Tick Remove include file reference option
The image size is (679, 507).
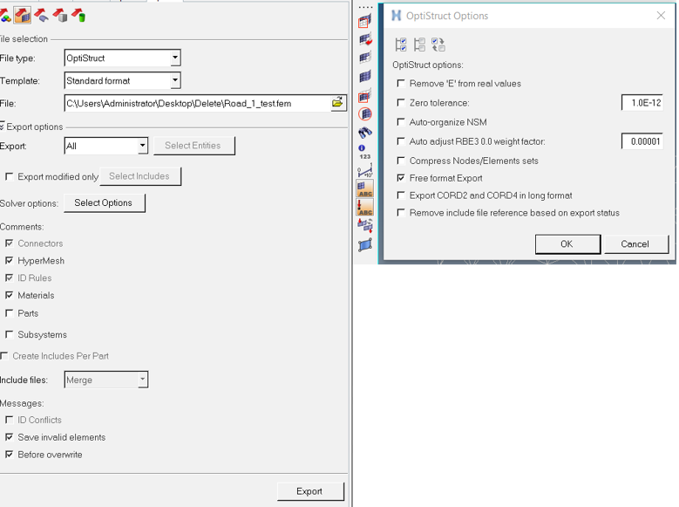pos(401,213)
